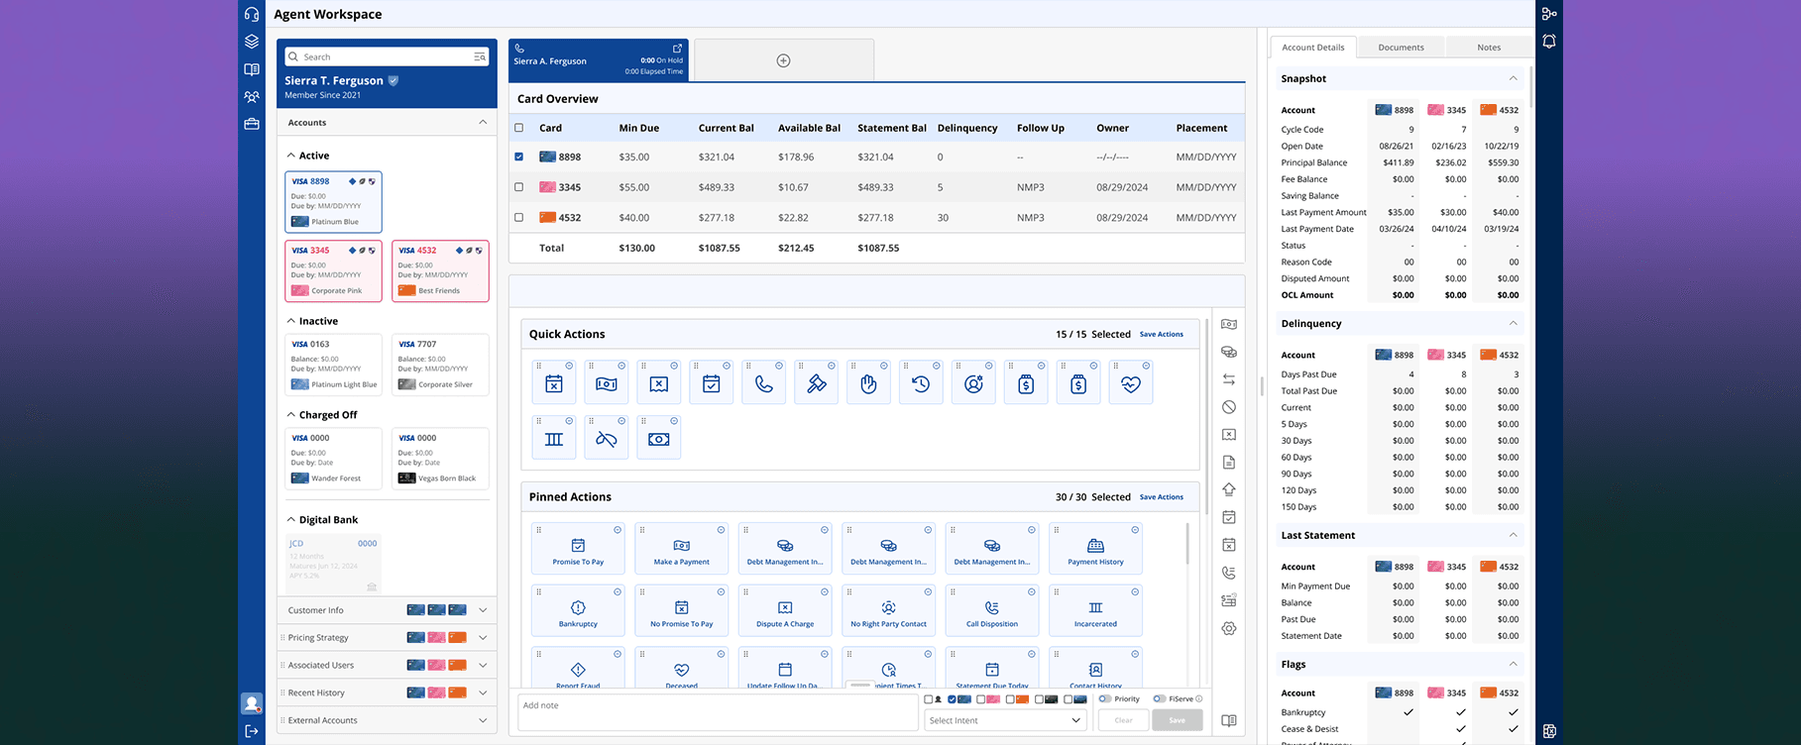Open the notifications bell icon
Screen dimensions: 1801x745
pyautogui.click(x=1549, y=42)
